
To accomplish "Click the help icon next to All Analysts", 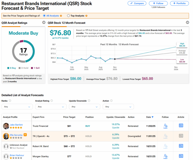I will point(61,16).
